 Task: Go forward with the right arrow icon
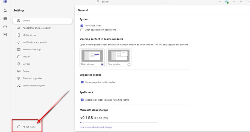coord(91,1)
